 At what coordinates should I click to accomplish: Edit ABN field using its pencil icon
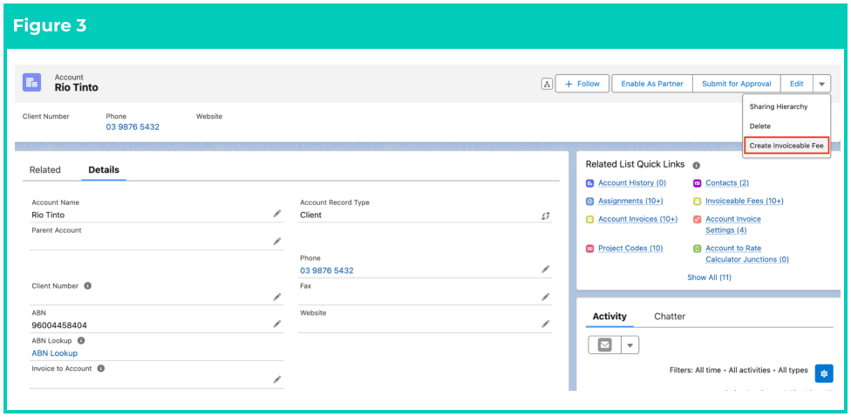click(277, 325)
